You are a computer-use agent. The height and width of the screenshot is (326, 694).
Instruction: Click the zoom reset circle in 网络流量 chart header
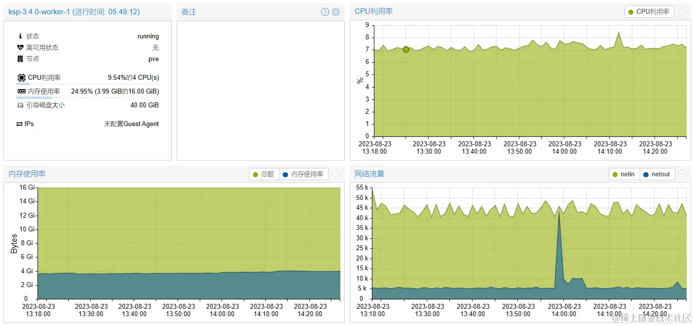pos(682,174)
